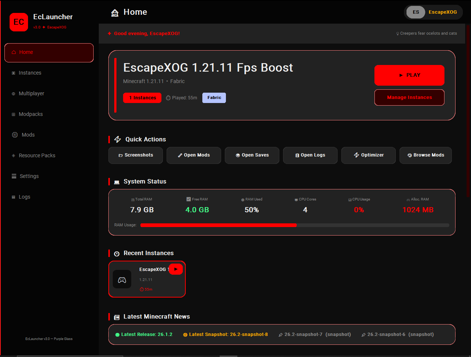The image size is (471, 357).
Task: Click the gamepad thumbnail of the recent instance
Action: (x=122, y=279)
